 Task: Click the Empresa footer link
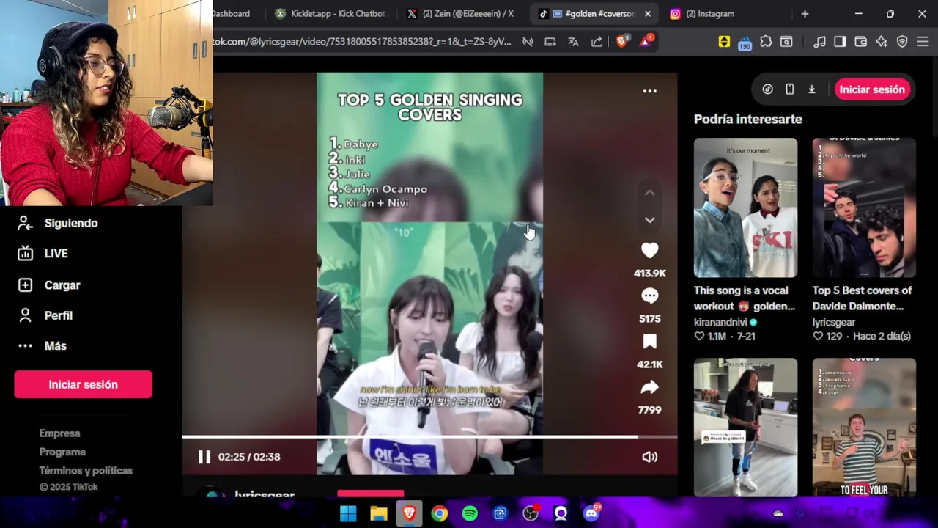[x=59, y=433]
